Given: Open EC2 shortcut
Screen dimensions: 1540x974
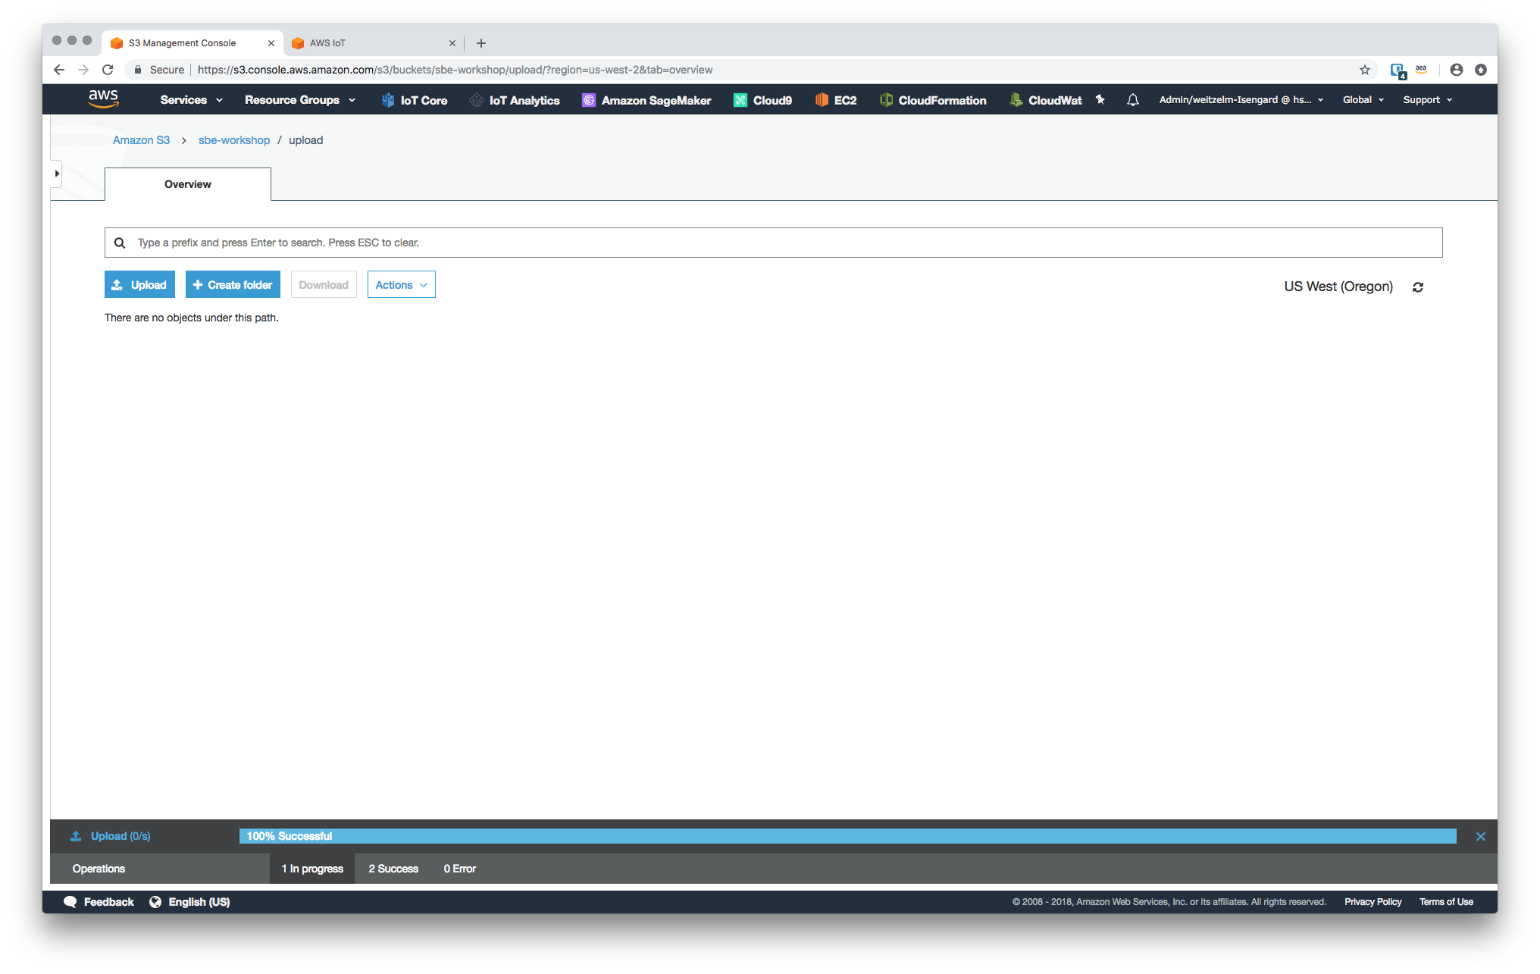Looking at the screenshot, I should 836,100.
